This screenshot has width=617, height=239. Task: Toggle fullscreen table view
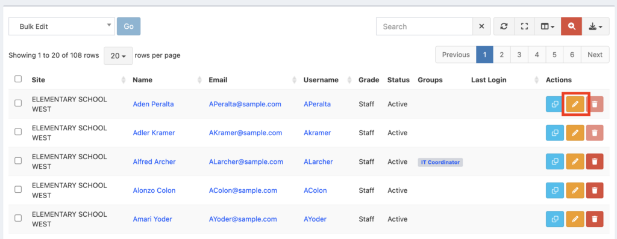524,26
